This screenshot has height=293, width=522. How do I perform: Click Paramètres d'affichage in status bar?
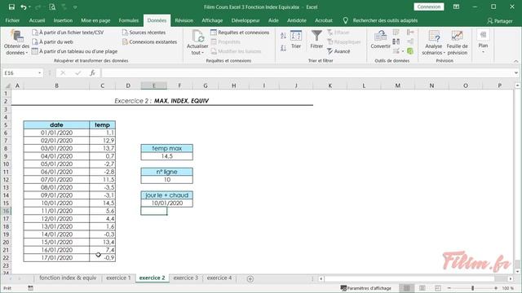click(365, 288)
